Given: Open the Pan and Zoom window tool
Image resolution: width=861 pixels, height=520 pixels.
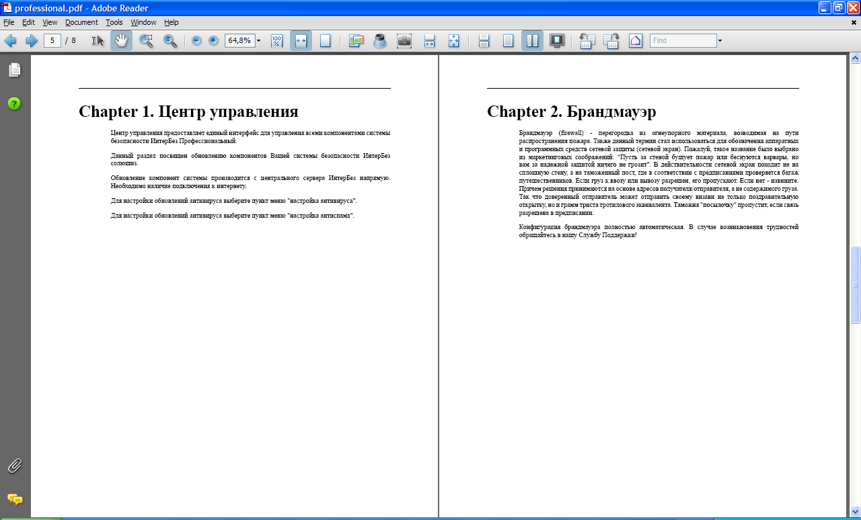Looking at the screenshot, I should pos(357,41).
